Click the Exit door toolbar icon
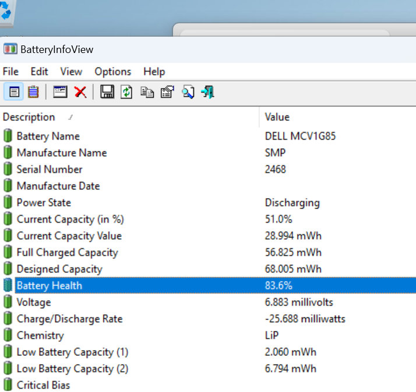 tap(208, 92)
